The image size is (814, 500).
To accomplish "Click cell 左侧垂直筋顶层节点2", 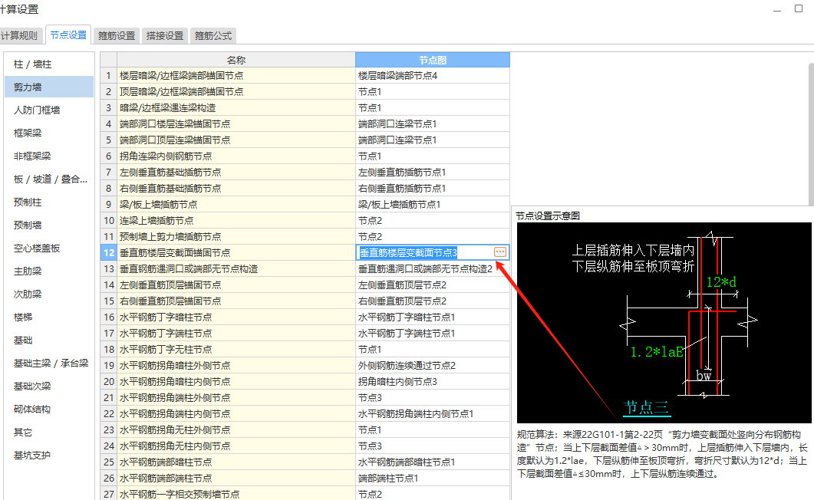I will pyautogui.click(x=433, y=285).
